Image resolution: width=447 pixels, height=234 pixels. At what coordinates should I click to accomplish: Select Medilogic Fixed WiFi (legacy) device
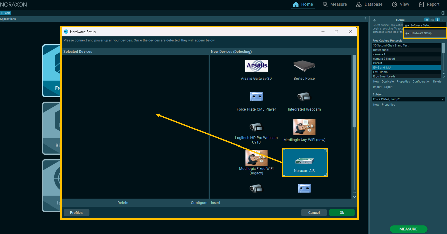(256, 158)
